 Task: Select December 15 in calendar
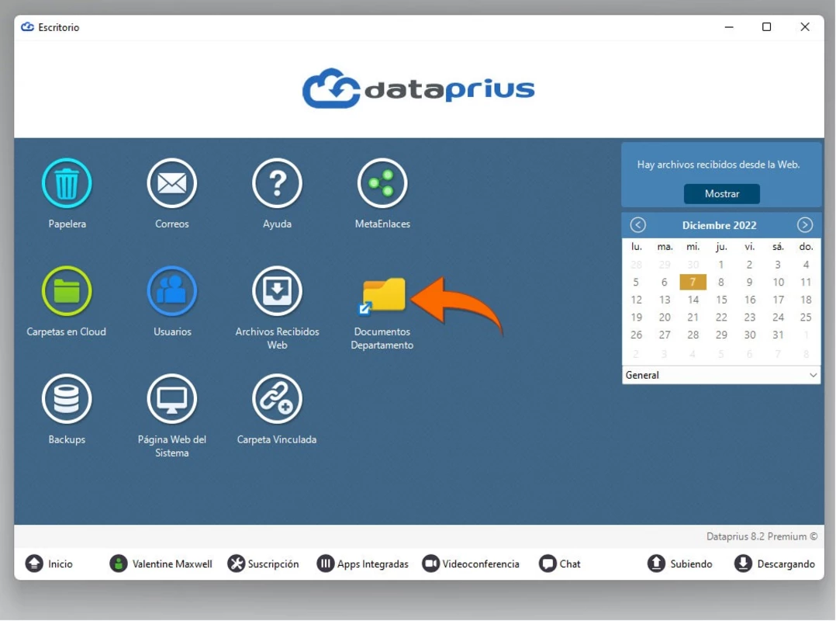pyautogui.click(x=721, y=300)
